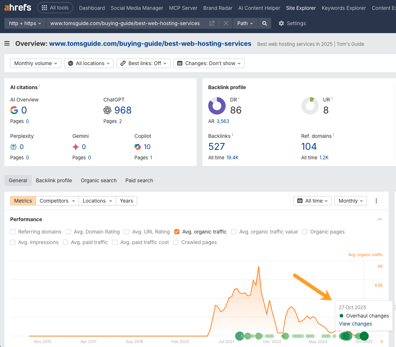Enable the Referring domains checkbox
Viewport: 396px width, 347px height.
pos(13,232)
